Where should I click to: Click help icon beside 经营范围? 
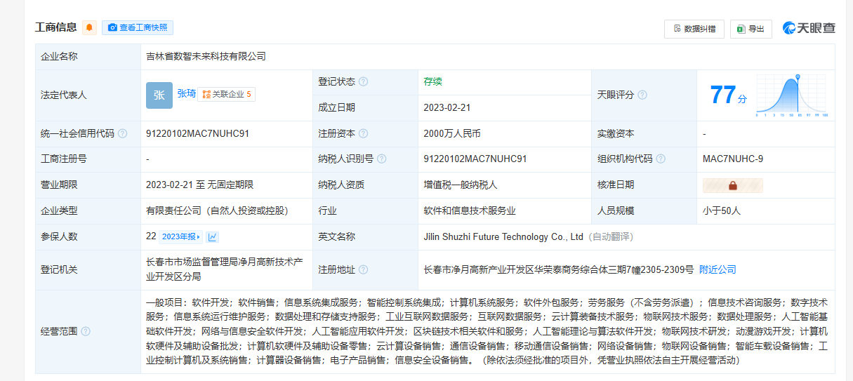86,331
